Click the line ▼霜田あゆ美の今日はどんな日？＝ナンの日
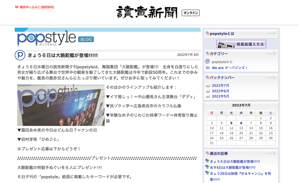 (x=57, y=130)
